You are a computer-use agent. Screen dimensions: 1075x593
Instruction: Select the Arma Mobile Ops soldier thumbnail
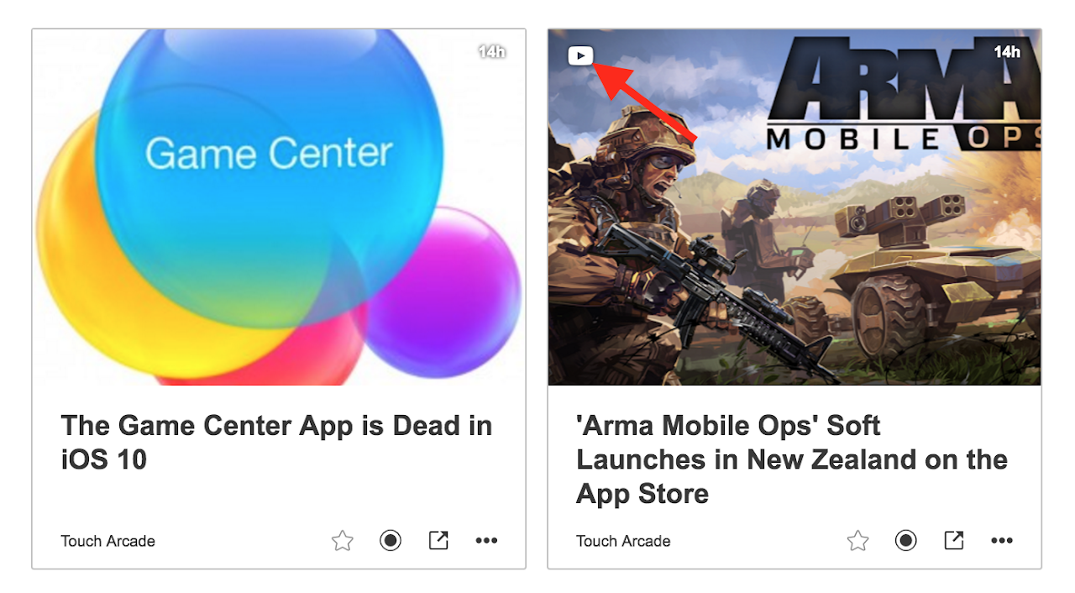click(794, 207)
